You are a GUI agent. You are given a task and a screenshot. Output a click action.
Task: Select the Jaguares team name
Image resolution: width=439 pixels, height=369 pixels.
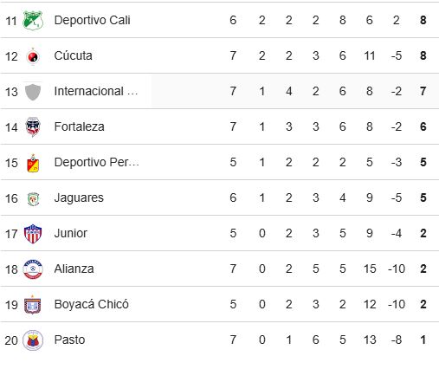coord(79,198)
